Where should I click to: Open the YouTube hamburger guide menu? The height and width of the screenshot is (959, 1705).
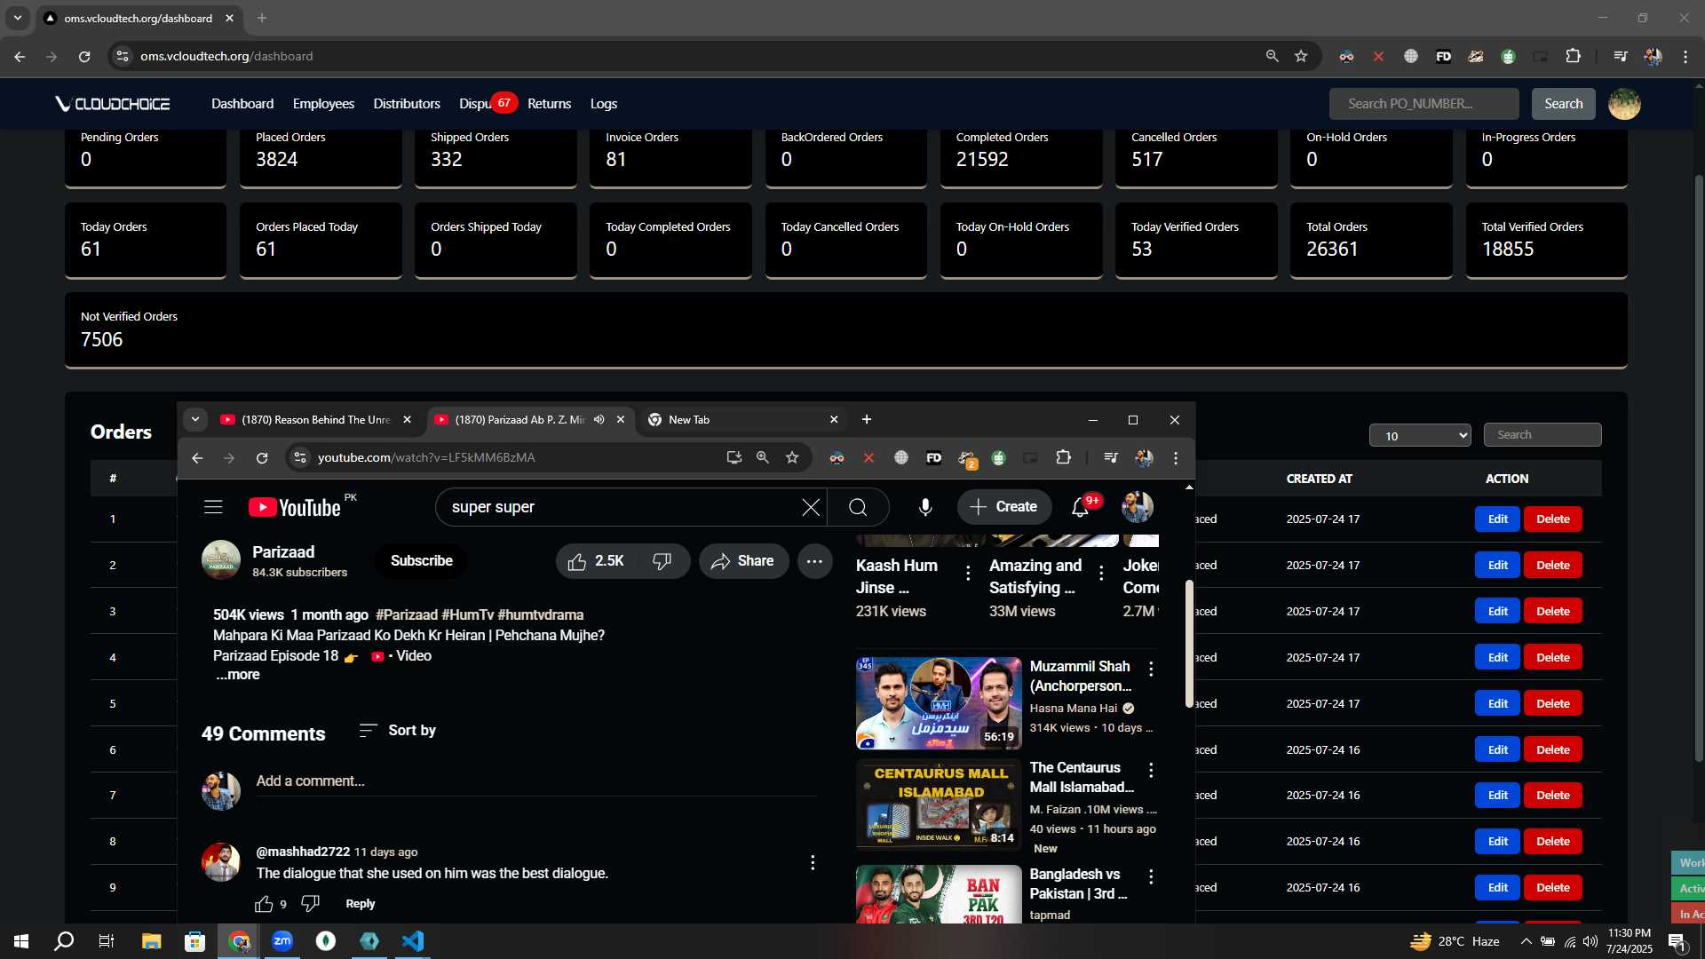coord(213,507)
